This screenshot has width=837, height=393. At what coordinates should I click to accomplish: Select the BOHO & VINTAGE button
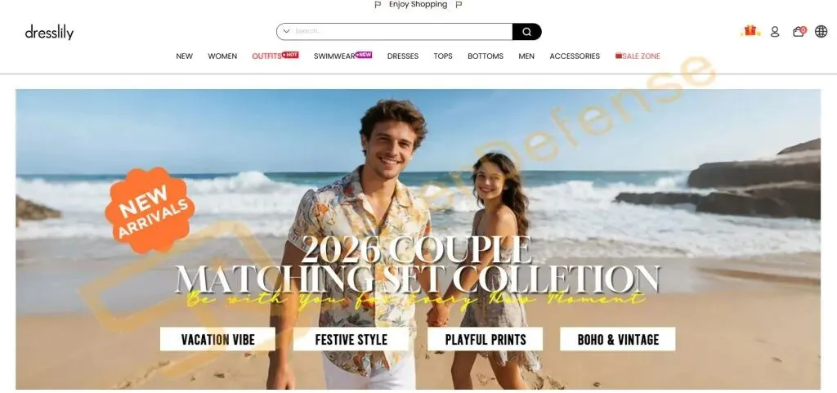(x=618, y=339)
